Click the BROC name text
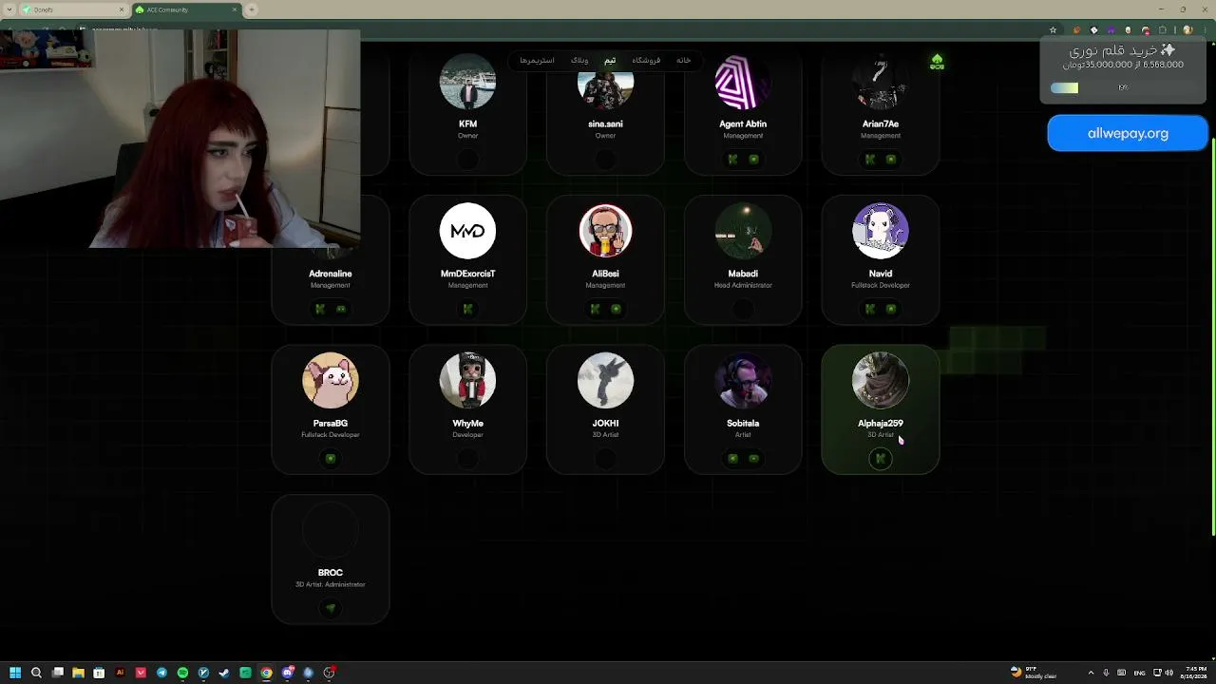This screenshot has height=684, width=1216. (x=331, y=573)
